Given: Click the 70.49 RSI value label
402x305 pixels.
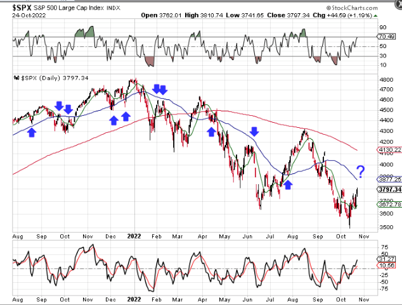Looking at the screenshot, I should click(x=386, y=37).
